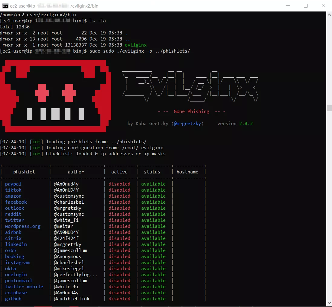This screenshot has width=332, height=307.
Task: Close the evilginx2 terminal window
Action: [x=324, y=6]
